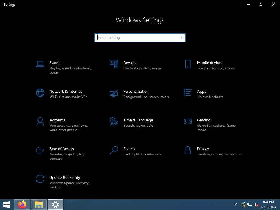
Task: Show hidden system tray icons
Action: pos(236,205)
